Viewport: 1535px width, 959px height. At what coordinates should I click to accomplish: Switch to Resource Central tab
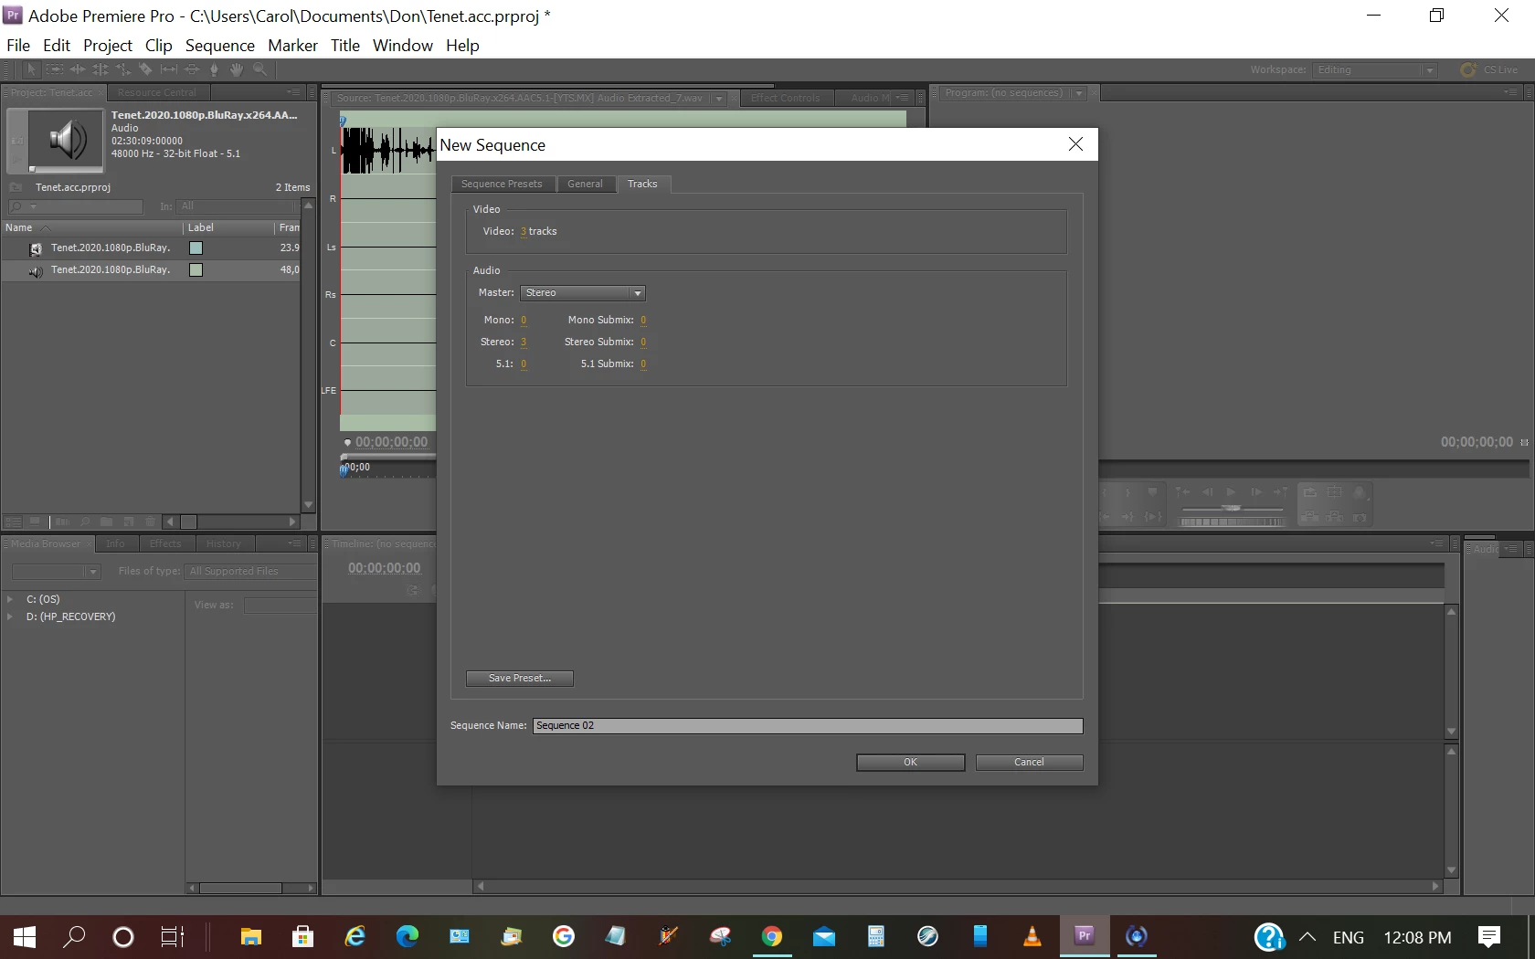[156, 92]
